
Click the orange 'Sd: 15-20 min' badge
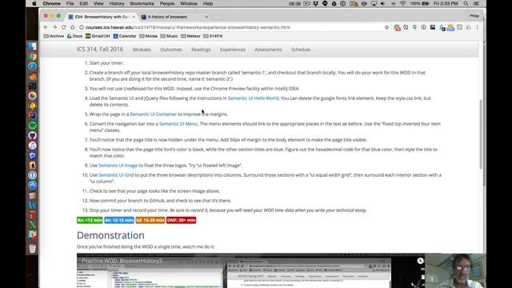click(150, 220)
